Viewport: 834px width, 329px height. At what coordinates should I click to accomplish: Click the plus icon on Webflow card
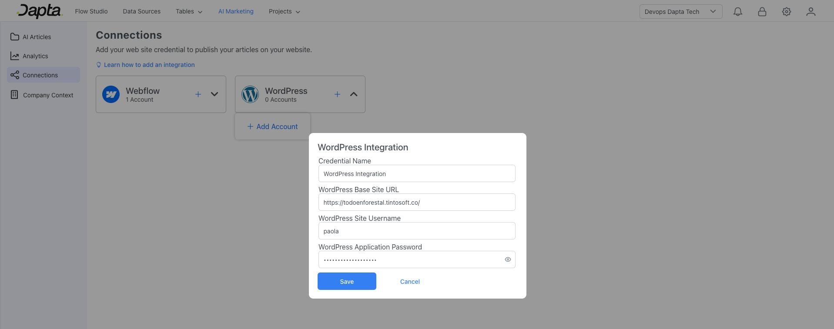point(198,94)
